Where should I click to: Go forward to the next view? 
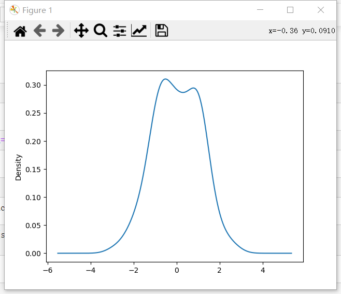tap(58, 31)
